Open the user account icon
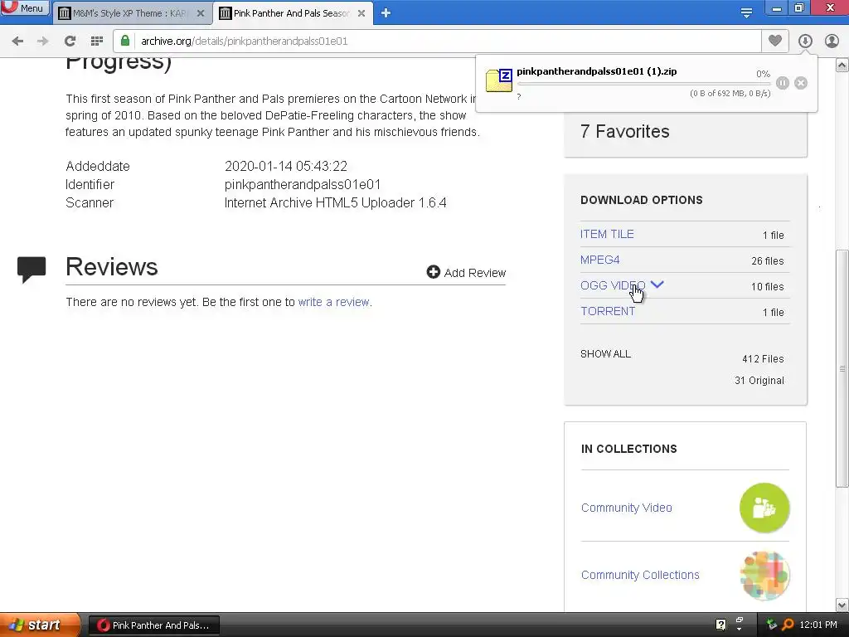The width and height of the screenshot is (849, 637). click(x=832, y=41)
